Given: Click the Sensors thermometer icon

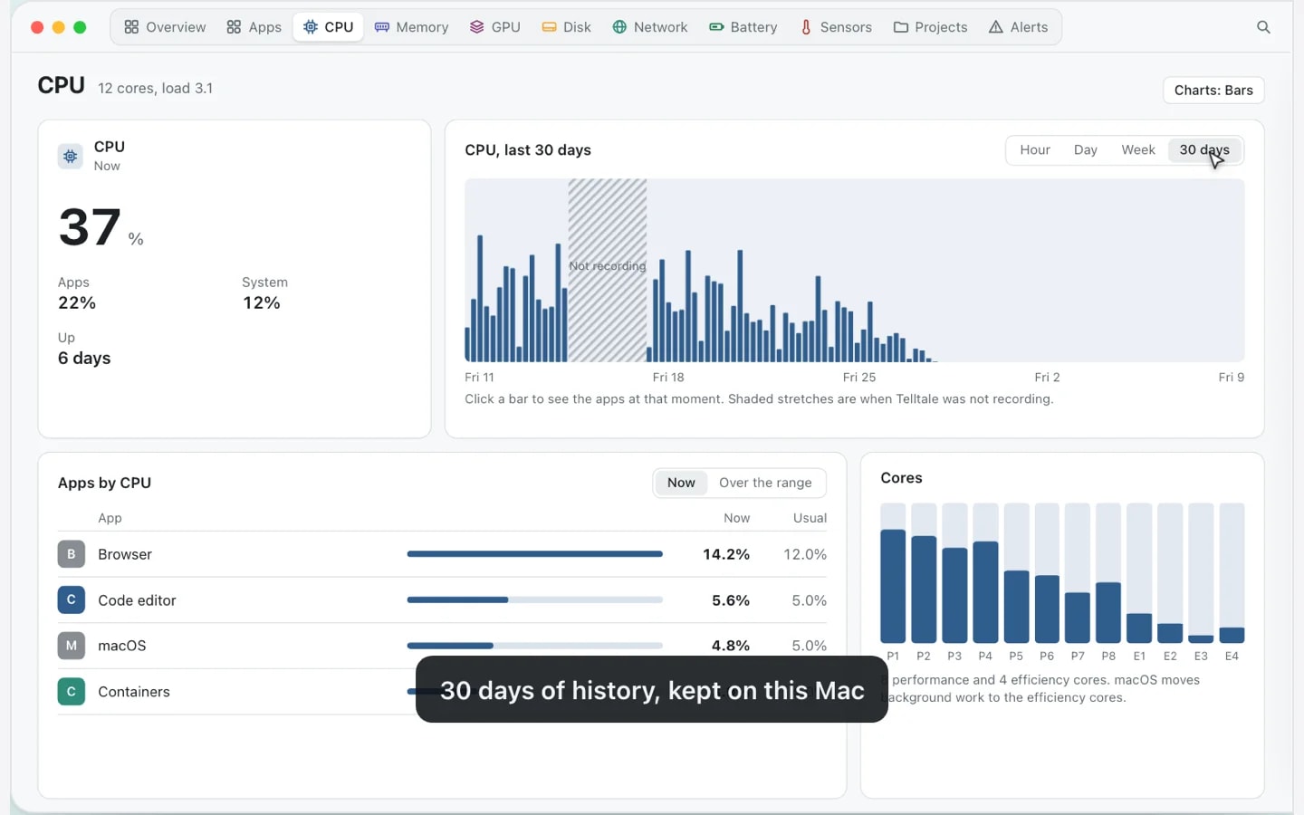Looking at the screenshot, I should click(806, 27).
